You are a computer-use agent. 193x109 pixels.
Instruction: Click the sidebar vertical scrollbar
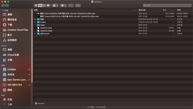[x=32, y=45]
